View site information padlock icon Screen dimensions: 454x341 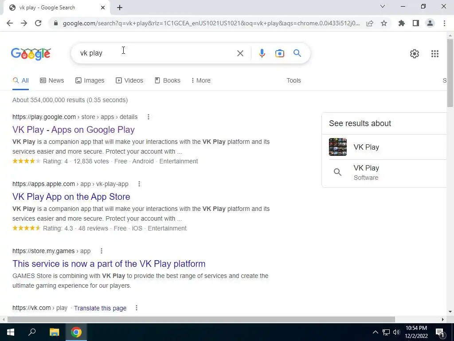(56, 23)
